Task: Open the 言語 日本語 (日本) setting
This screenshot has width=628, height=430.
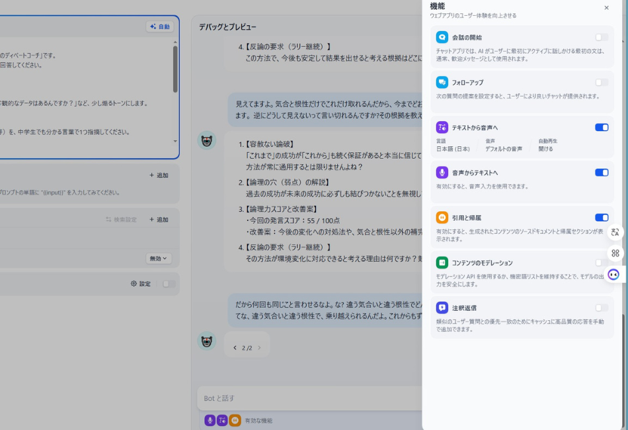Action: 453,149
